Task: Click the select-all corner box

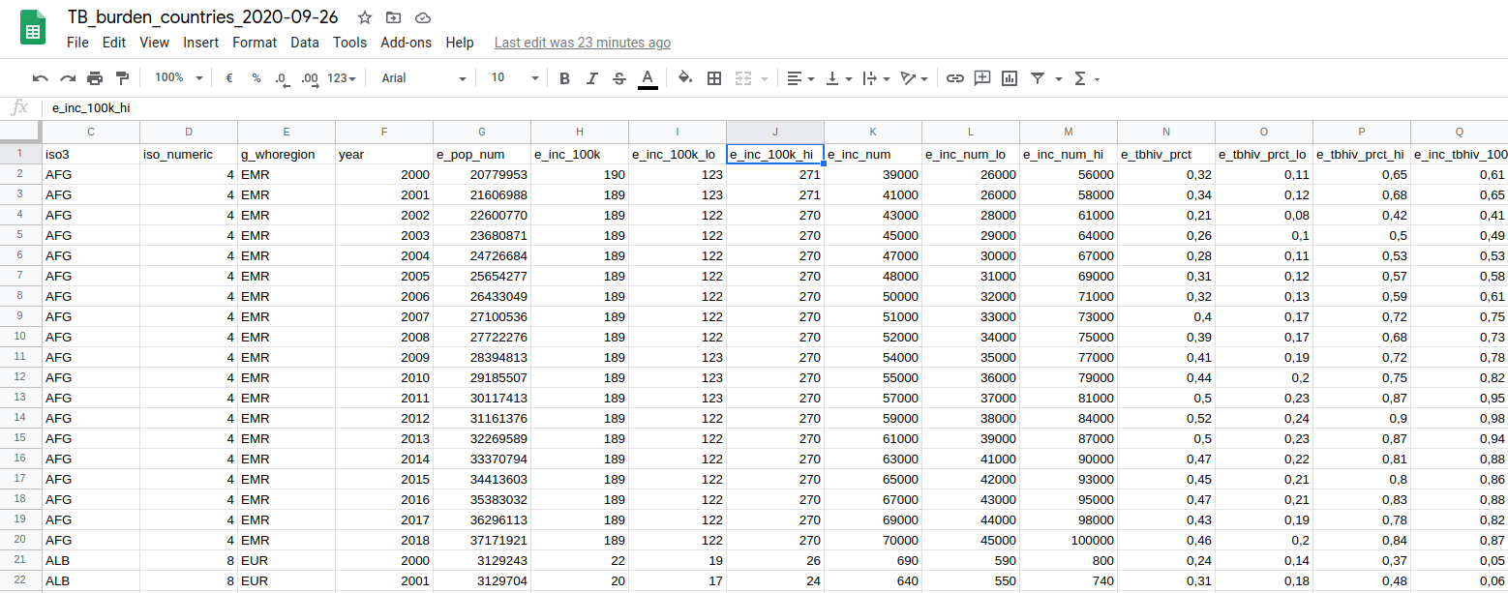Action: tap(20, 132)
